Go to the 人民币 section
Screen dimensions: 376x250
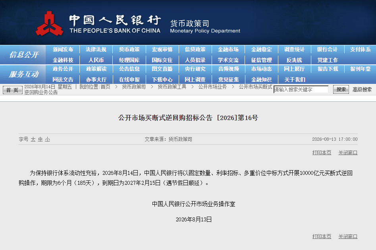click(96, 60)
